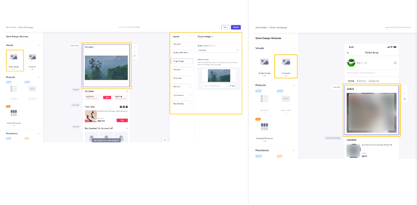Select Single Image module icon in left screenshot
Image resolution: width=417 pixels, height=205 pixels.
coord(14,57)
